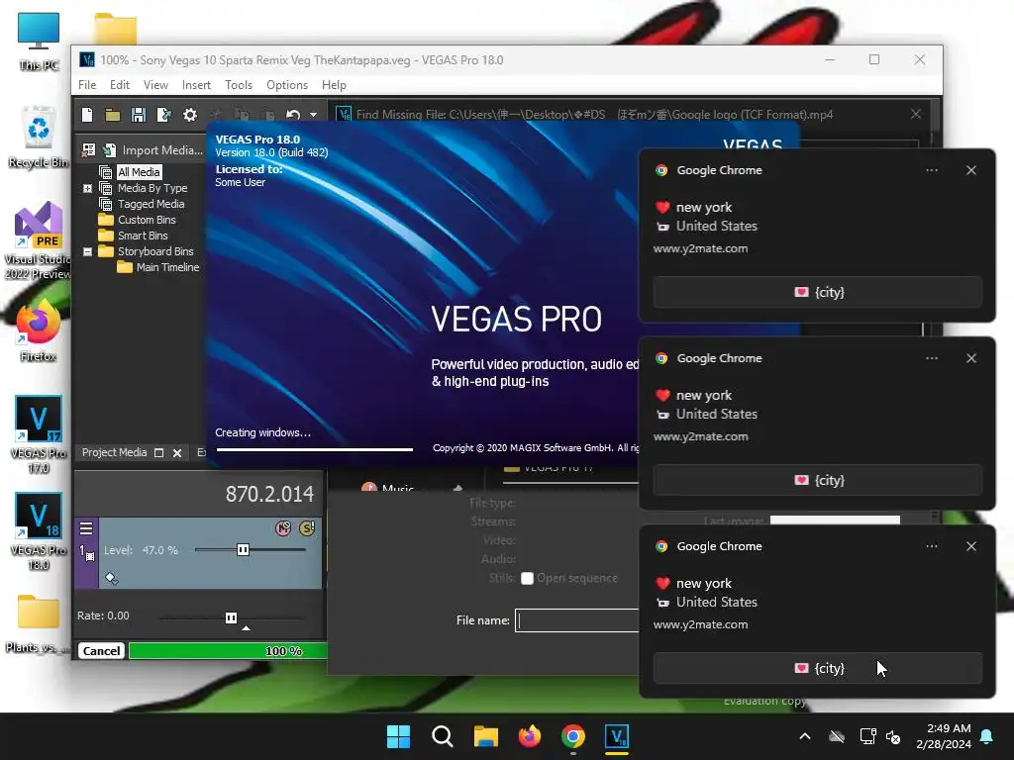Click Remove Unused Media icon in Project Media
Screen dimensions: 1014x760
[88, 150]
